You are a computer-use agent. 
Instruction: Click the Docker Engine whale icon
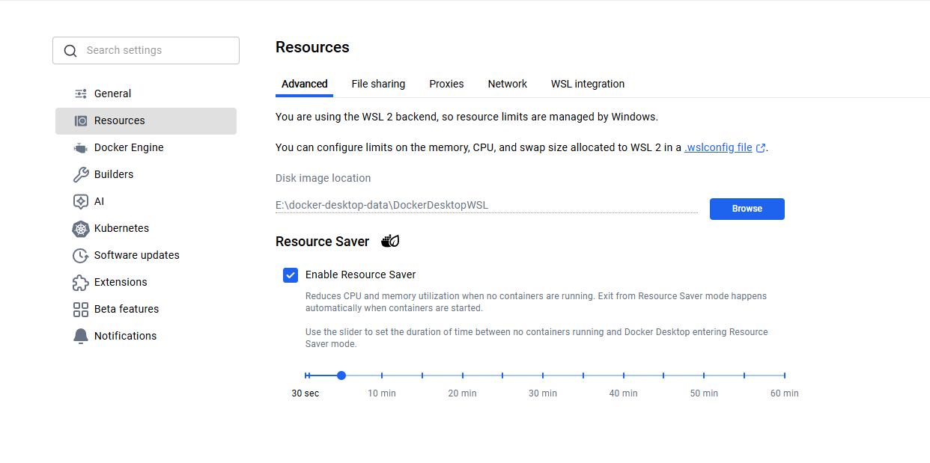click(81, 147)
